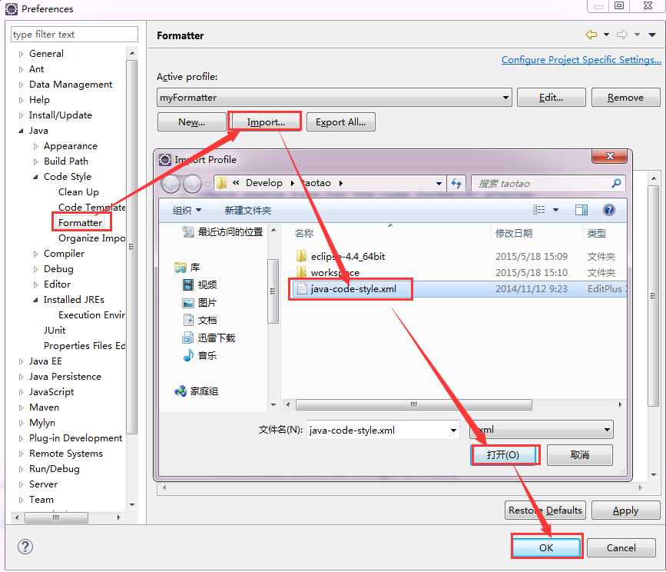Click Develop in the address bar
Screen dimensions: 666x572
[x=263, y=183]
